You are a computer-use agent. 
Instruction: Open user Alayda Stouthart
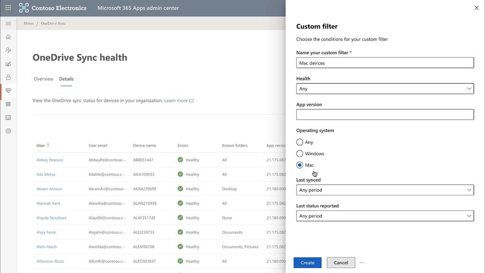click(51, 218)
